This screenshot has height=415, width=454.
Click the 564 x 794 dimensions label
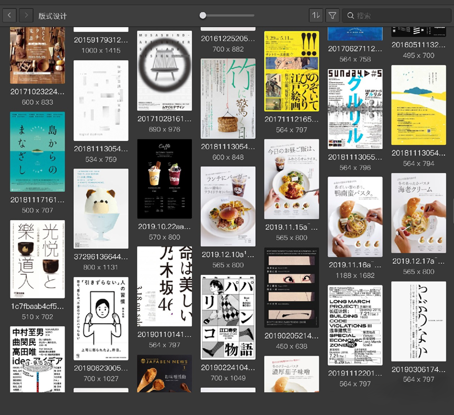[x=419, y=164]
